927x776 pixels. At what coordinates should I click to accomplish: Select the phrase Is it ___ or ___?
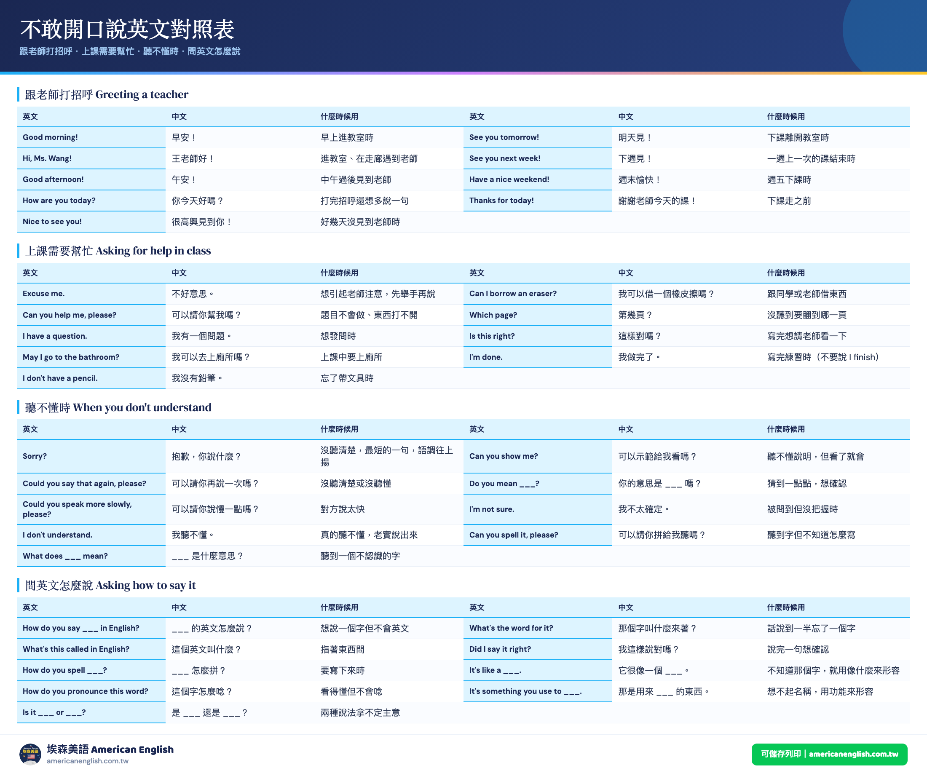(x=54, y=712)
